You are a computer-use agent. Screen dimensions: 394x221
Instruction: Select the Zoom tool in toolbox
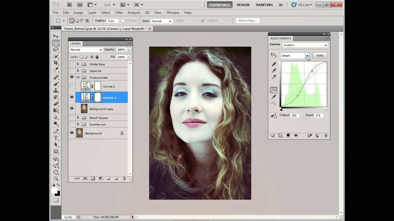56,178
